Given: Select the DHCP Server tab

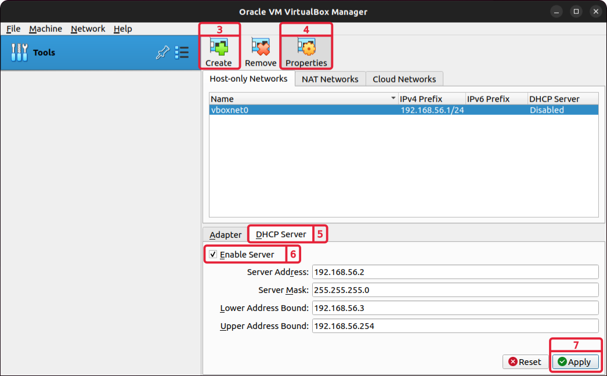Looking at the screenshot, I should pyautogui.click(x=281, y=234).
